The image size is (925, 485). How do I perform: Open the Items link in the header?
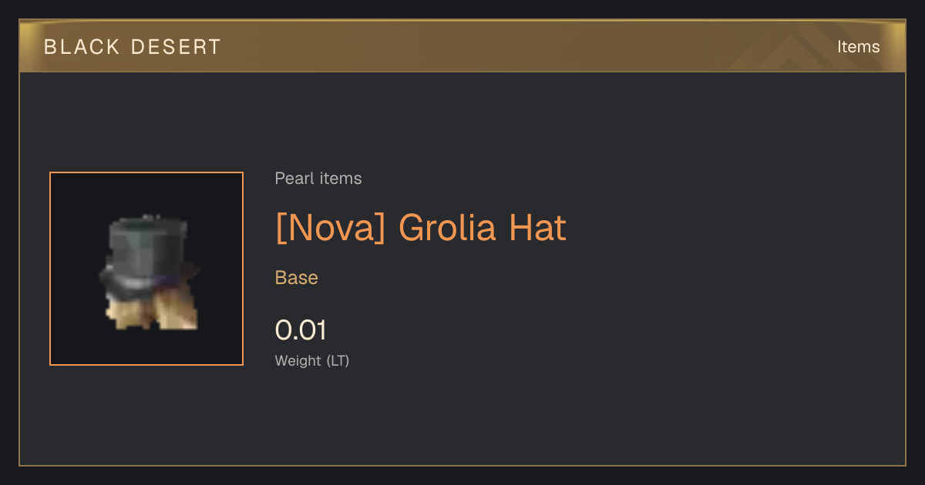click(858, 47)
